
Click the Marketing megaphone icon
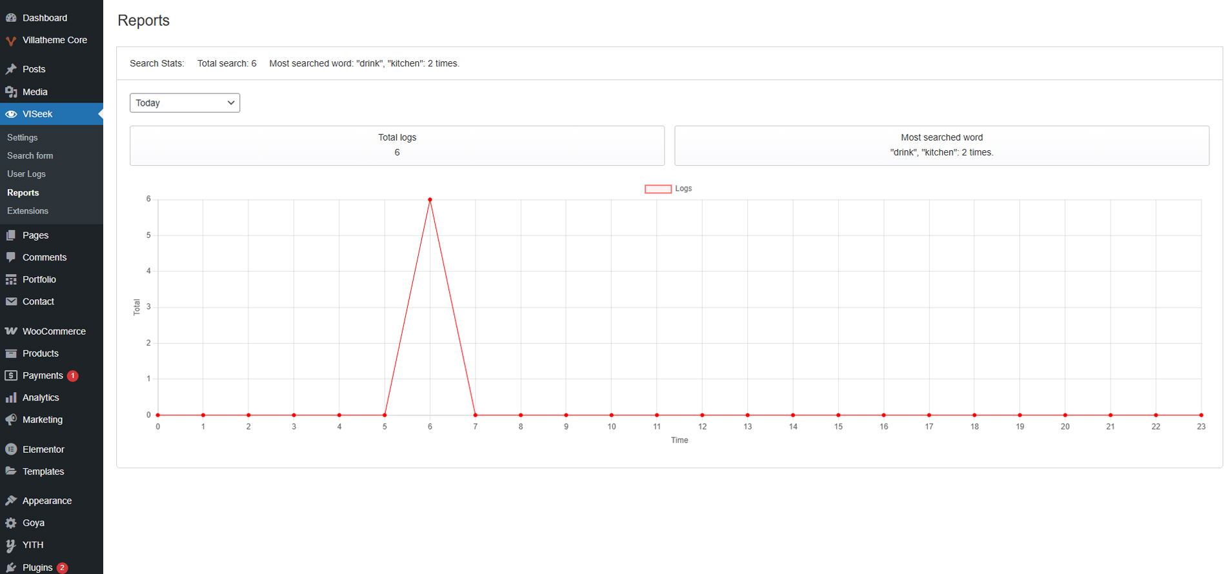click(11, 419)
